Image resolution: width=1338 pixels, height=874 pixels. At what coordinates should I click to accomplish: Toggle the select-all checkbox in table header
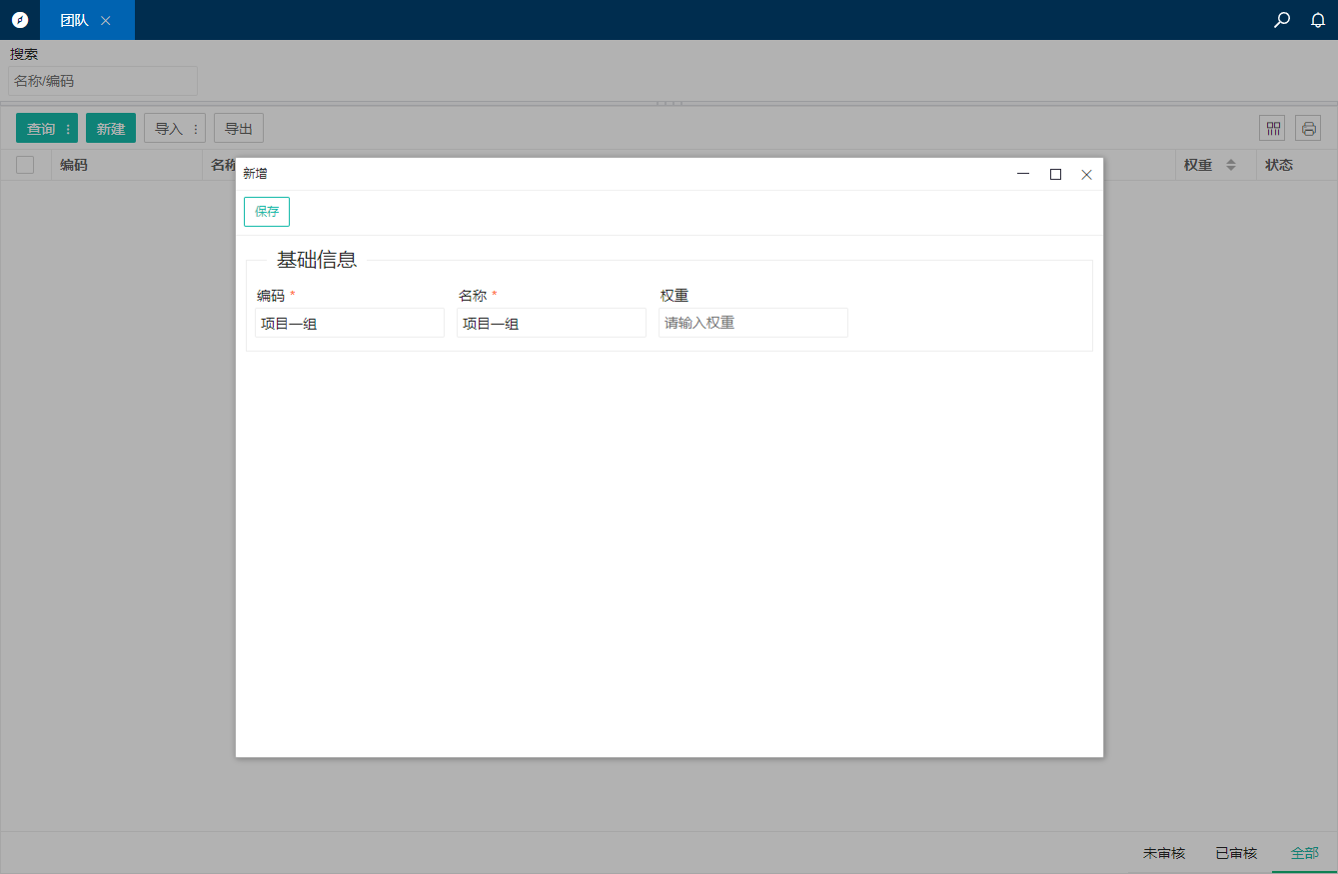coord(25,165)
